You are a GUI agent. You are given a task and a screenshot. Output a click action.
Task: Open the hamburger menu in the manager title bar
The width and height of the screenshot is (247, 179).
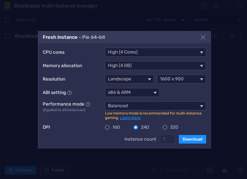216,6
